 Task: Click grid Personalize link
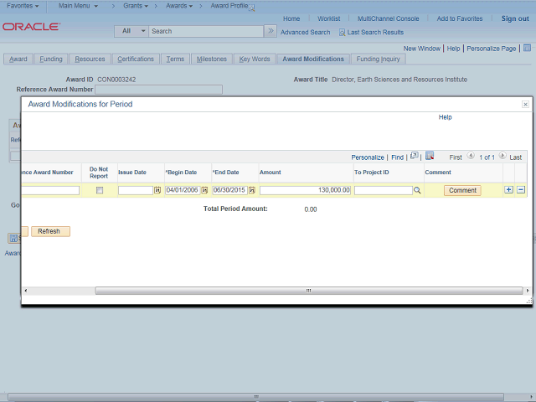368,157
